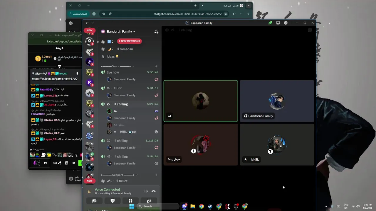Open Steam from the taskbar
376x211 pixels.
210,206
